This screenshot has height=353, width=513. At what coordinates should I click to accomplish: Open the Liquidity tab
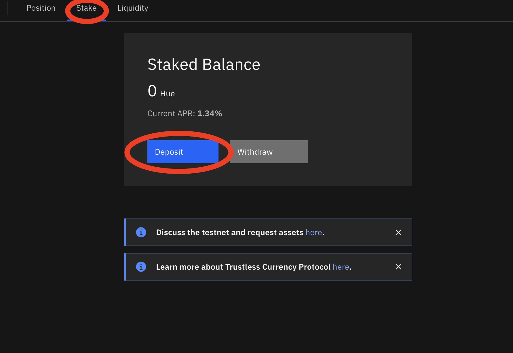point(133,8)
